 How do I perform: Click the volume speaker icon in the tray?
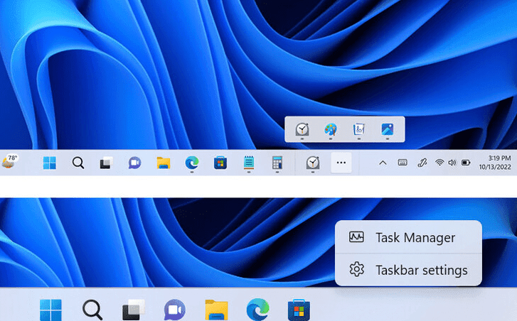(452, 163)
